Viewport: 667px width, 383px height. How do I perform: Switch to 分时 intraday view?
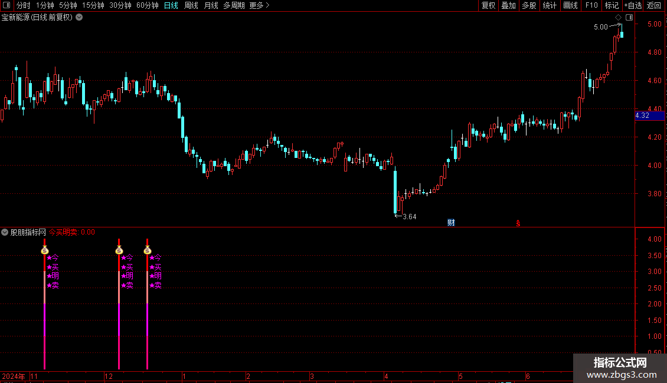[24, 5]
